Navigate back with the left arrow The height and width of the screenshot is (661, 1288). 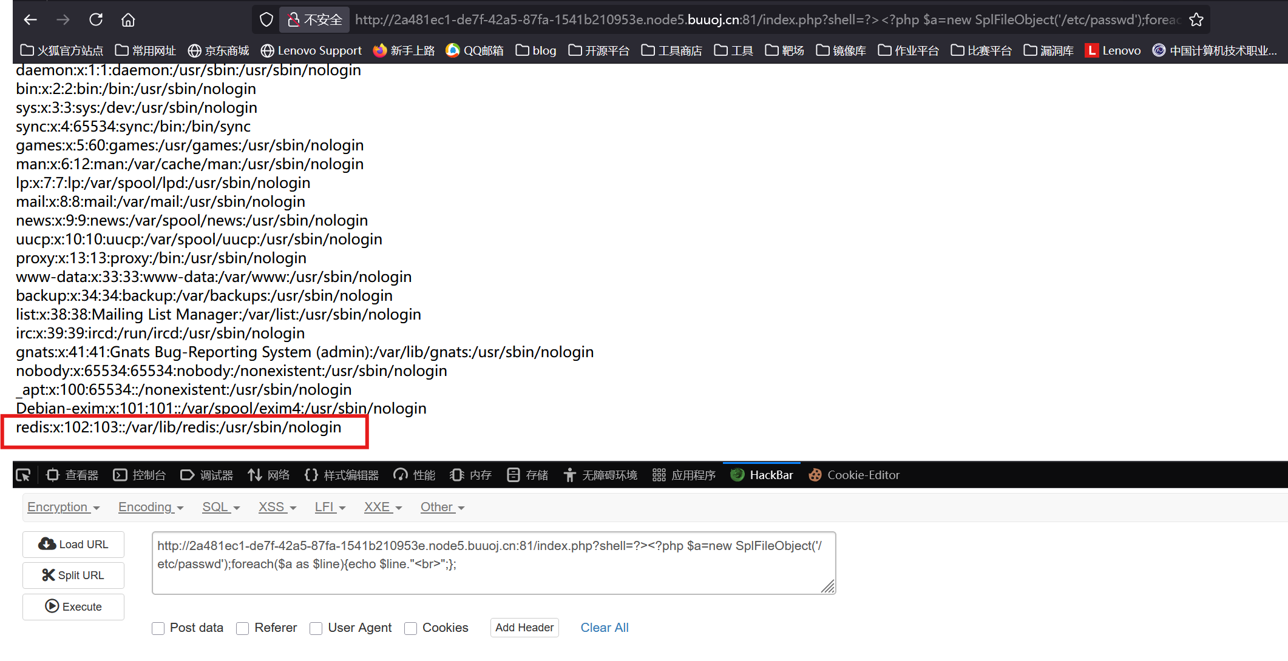point(30,19)
